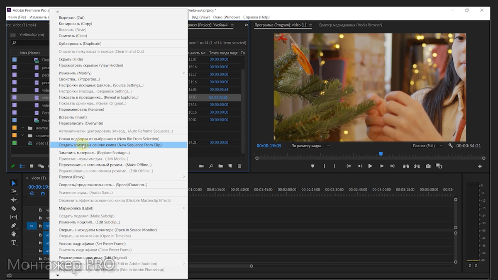Screen dimensions: 498x280
Task: Open the Project panel hamburger menu
Action: point(232,25)
